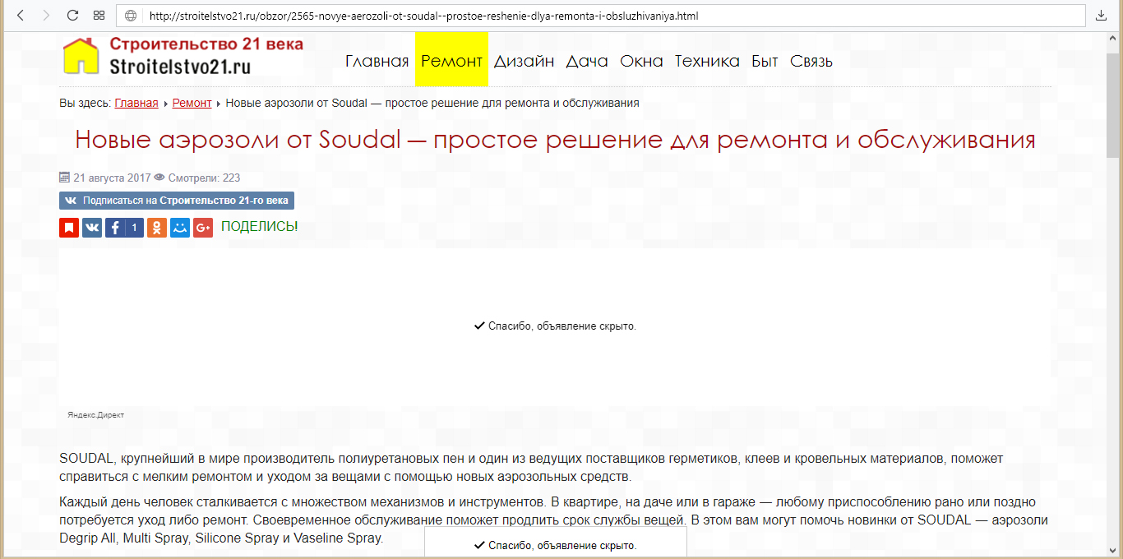Open the Техника menu item
This screenshot has width=1123, height=559.
pos(707,61)
